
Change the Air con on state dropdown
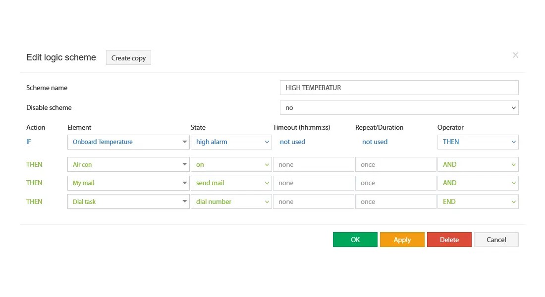coord(231,164)
